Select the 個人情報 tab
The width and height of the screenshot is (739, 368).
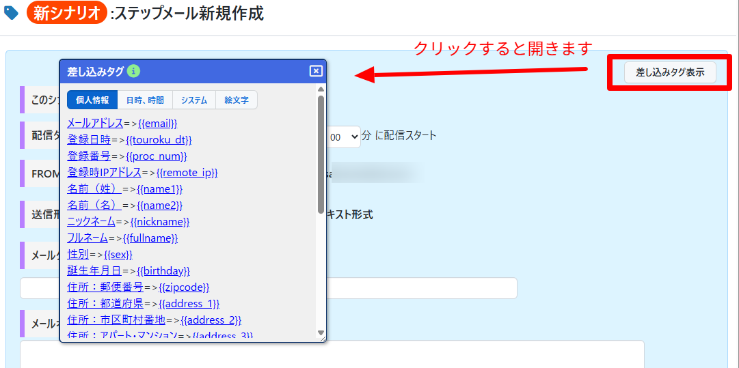tap(92, 100)
